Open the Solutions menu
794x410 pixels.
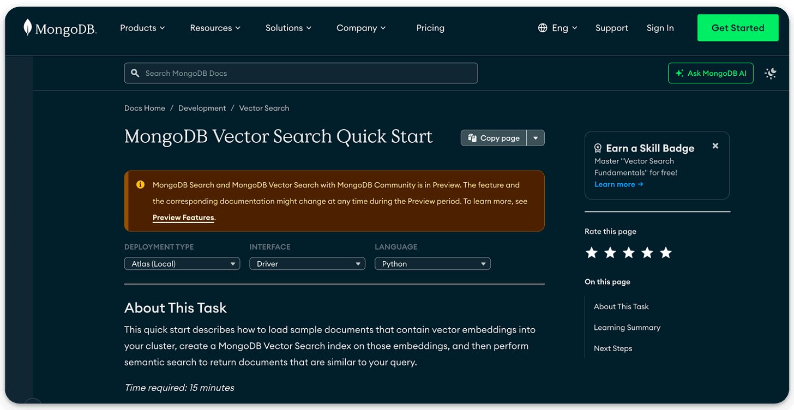point(288,28)
